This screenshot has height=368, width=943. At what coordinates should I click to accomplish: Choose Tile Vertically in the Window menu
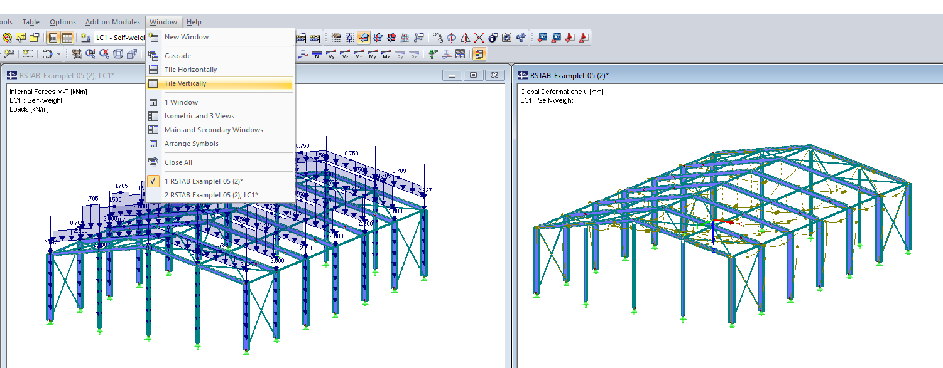tap(219, 83)
